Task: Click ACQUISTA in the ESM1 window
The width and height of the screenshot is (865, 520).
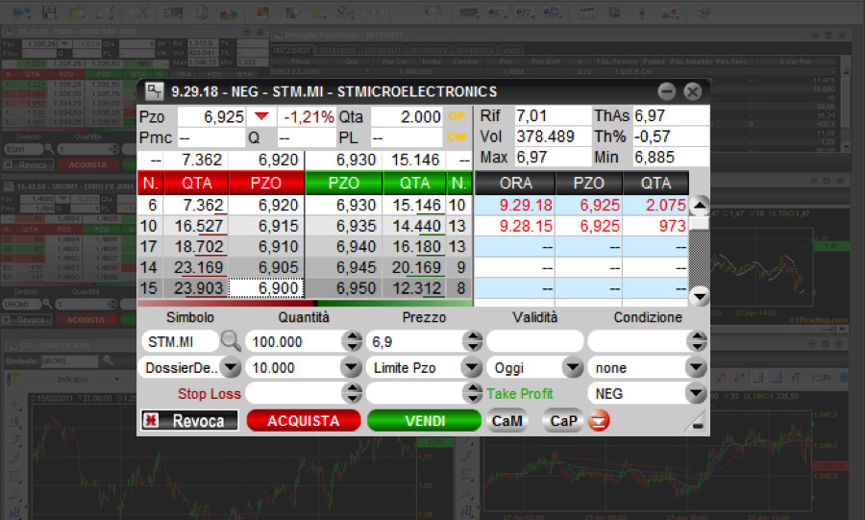Action: pyautogui.click(x=87, y=165)
